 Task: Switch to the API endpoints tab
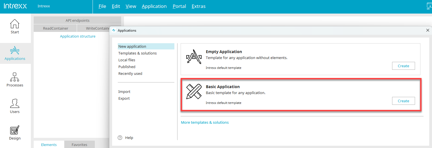click(x=77, y=20)
